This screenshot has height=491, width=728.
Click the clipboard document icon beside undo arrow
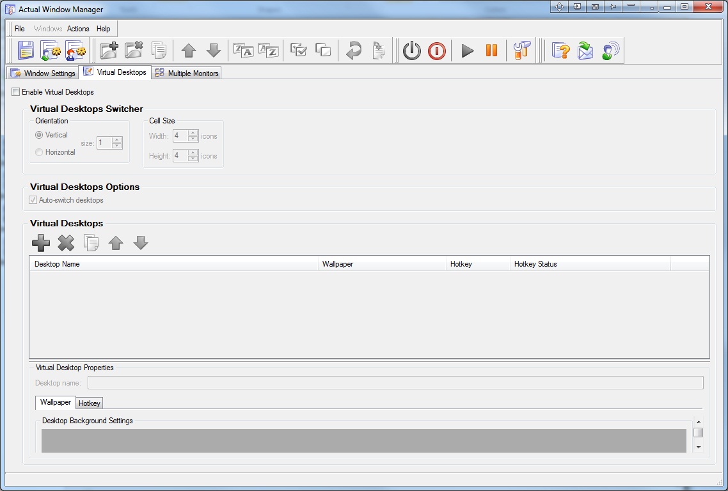(378, 51)
